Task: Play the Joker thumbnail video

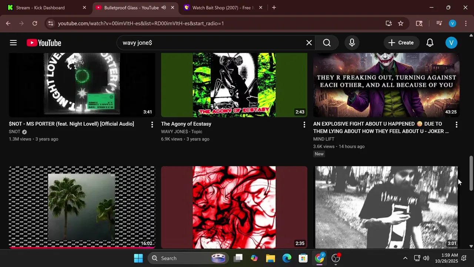Action: click(386, 85)
